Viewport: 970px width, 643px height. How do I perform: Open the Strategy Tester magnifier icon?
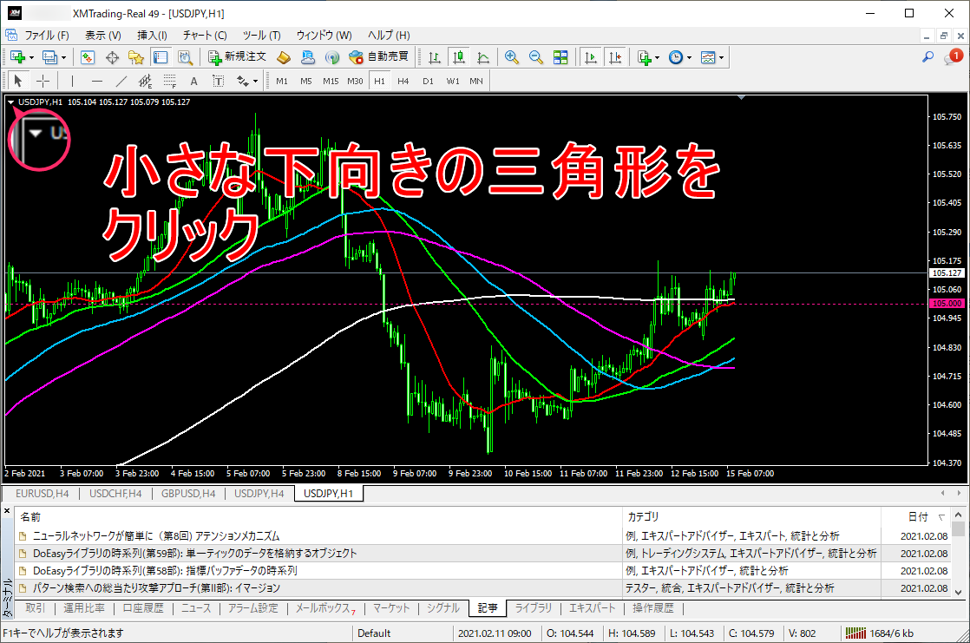coord(184,57)
